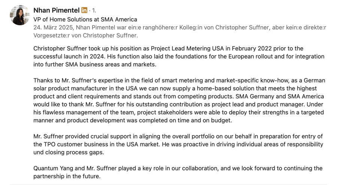Click the gold LinkedIn Premium badge
Viewport: 337px width, 185px height.
[x=84, y=11]
